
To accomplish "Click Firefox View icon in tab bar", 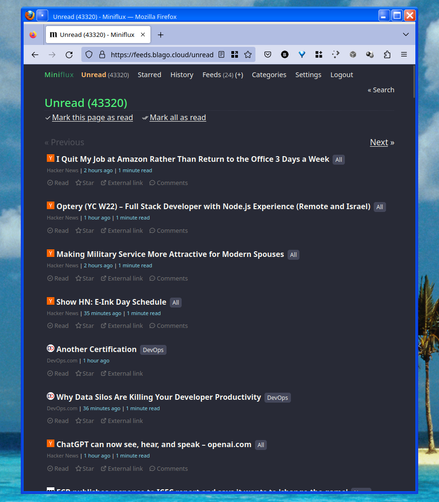I will point(33,35).
